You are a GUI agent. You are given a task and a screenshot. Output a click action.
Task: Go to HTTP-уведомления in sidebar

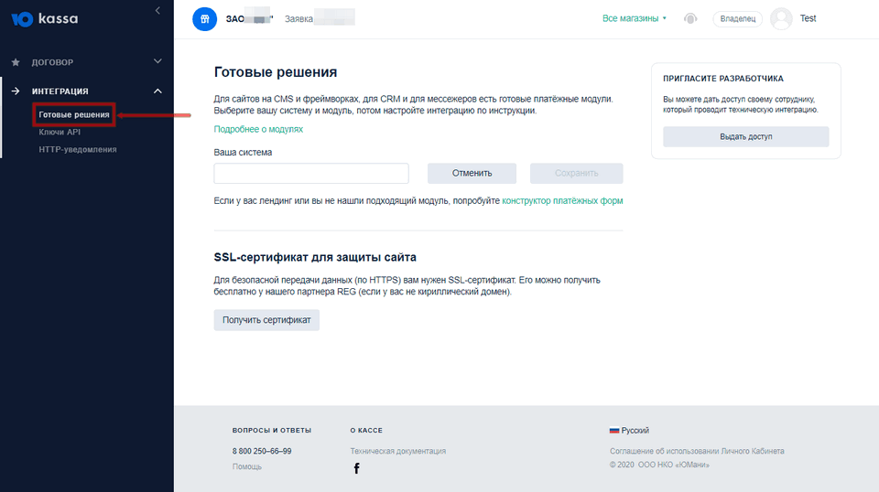click(x=78, y=149)
